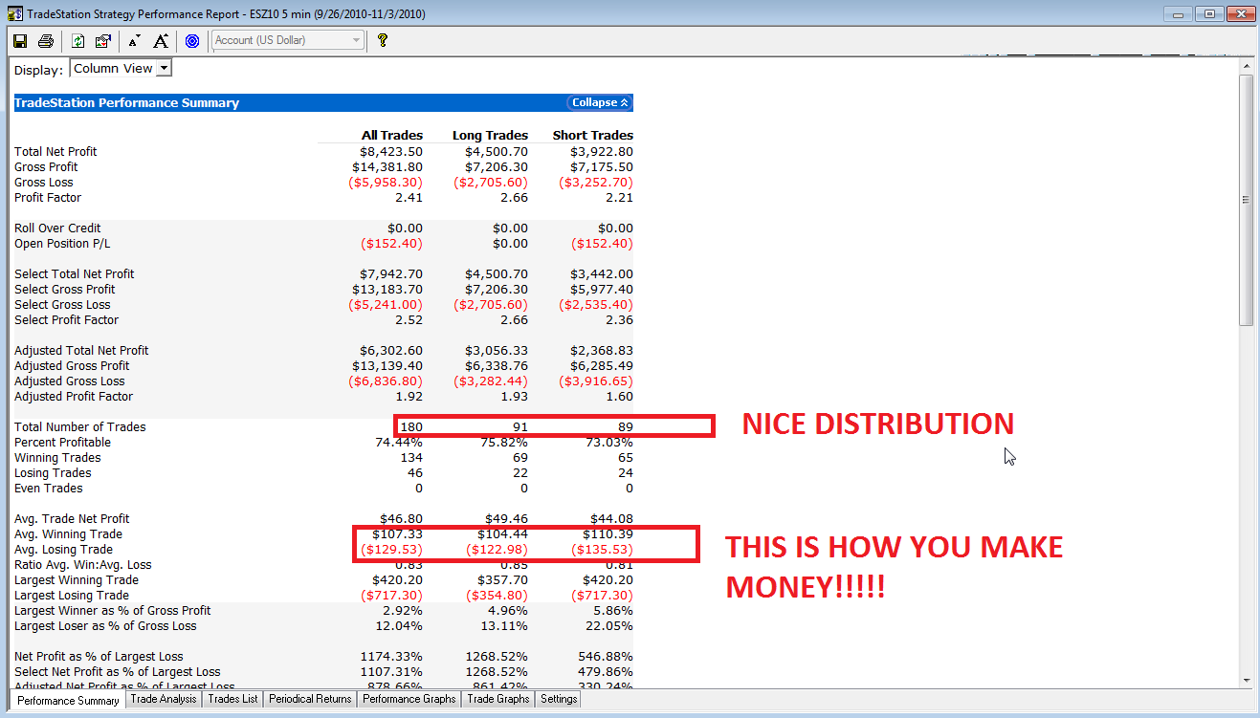
Task: Open help with yellow question mark icon
Action: 383,41
